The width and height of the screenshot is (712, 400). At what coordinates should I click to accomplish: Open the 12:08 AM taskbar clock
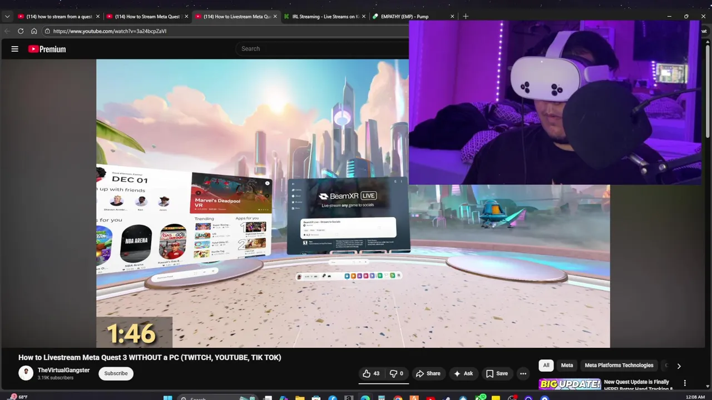(x=695, y=397)
